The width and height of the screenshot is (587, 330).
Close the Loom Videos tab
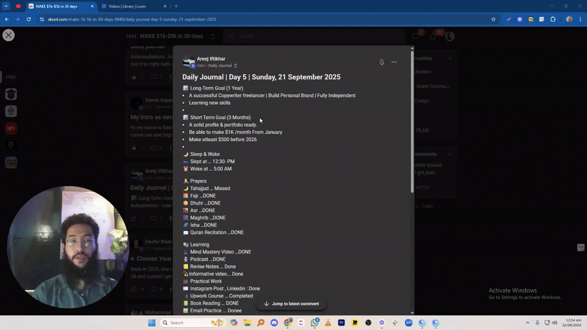tap(165, 6)
